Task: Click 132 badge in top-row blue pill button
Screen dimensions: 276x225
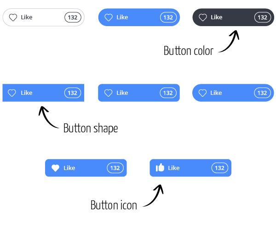Action: pos(168,17)
